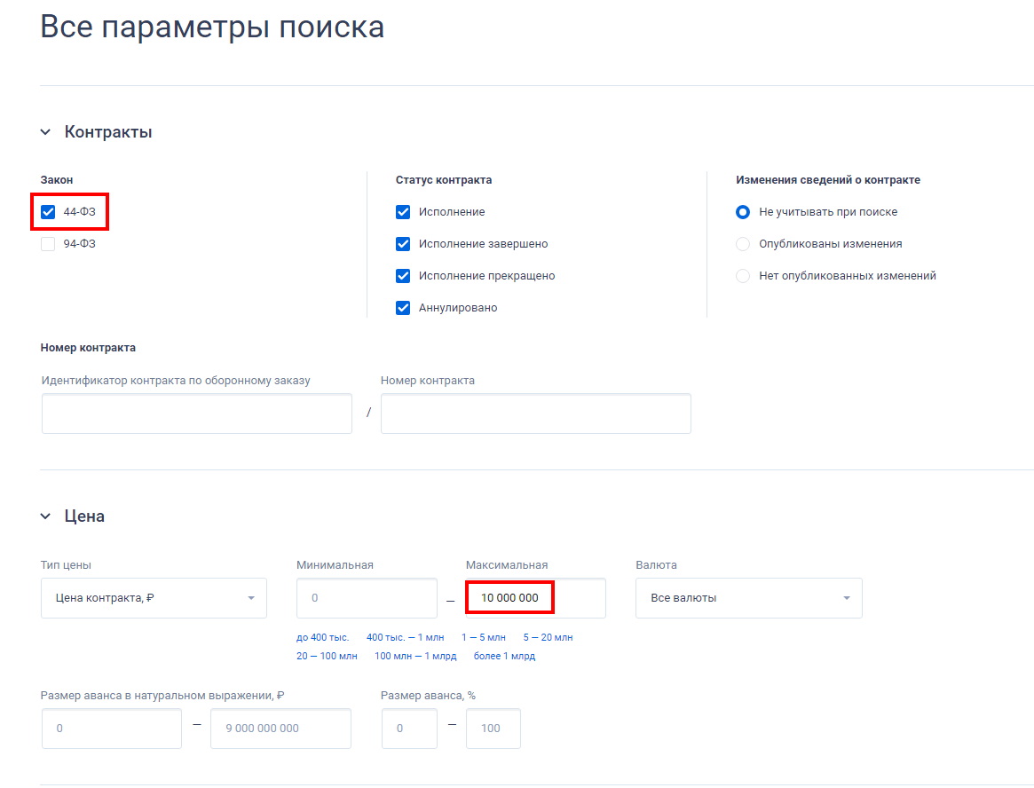The height and width of the screenshot is (788, 1034).
Task: Select the «1 — 5 млн» price range
Action: 483,636
